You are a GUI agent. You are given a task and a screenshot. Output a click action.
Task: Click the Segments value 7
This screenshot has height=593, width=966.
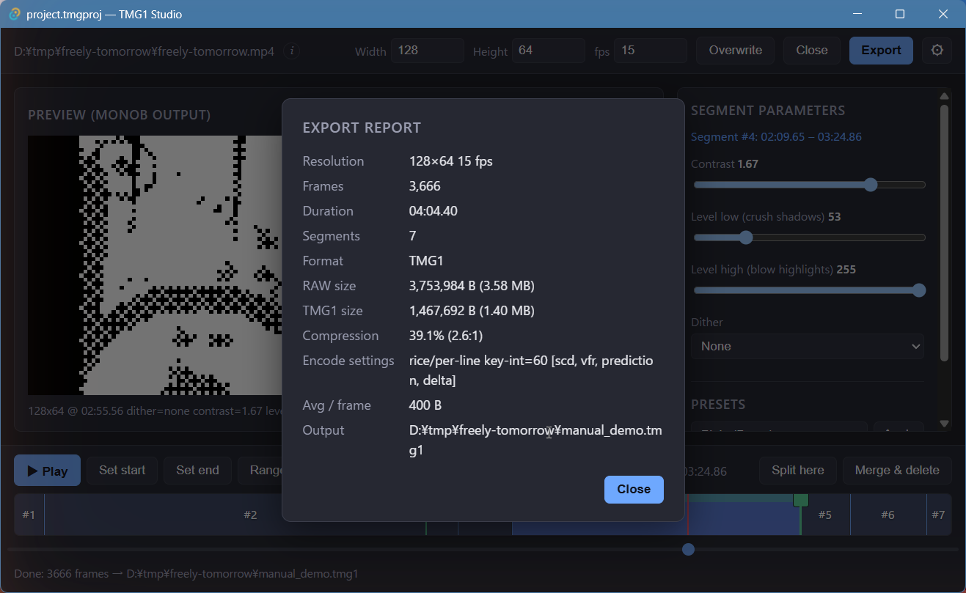pyautogui.click(x=413, y=236)
